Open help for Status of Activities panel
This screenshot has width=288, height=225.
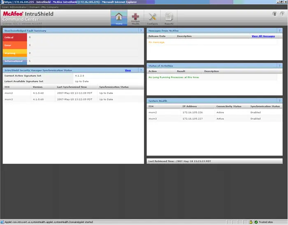tap(279, 66)
